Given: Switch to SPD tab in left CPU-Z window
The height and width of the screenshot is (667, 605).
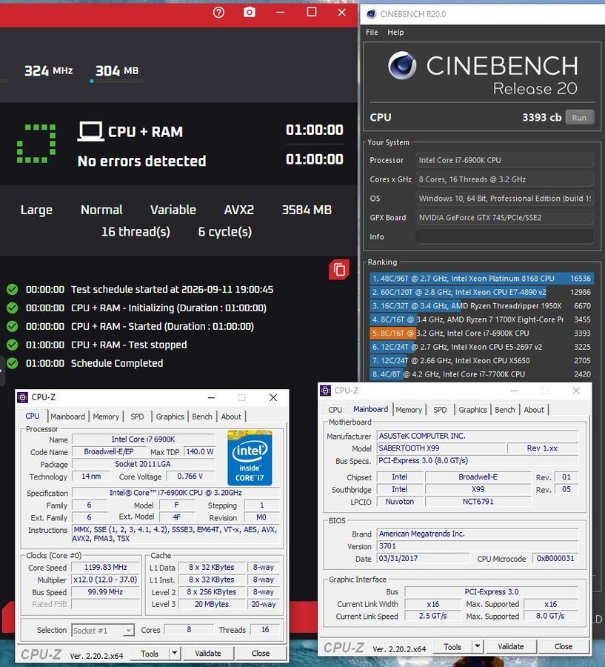Looking at the screenshot, I should click(137, 417).
